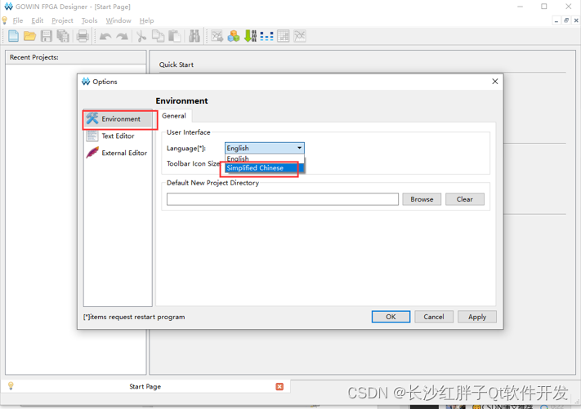The height and width of the screenshot is (409, 581).
Task: Click the Cancel button
Action: (434, 317)
